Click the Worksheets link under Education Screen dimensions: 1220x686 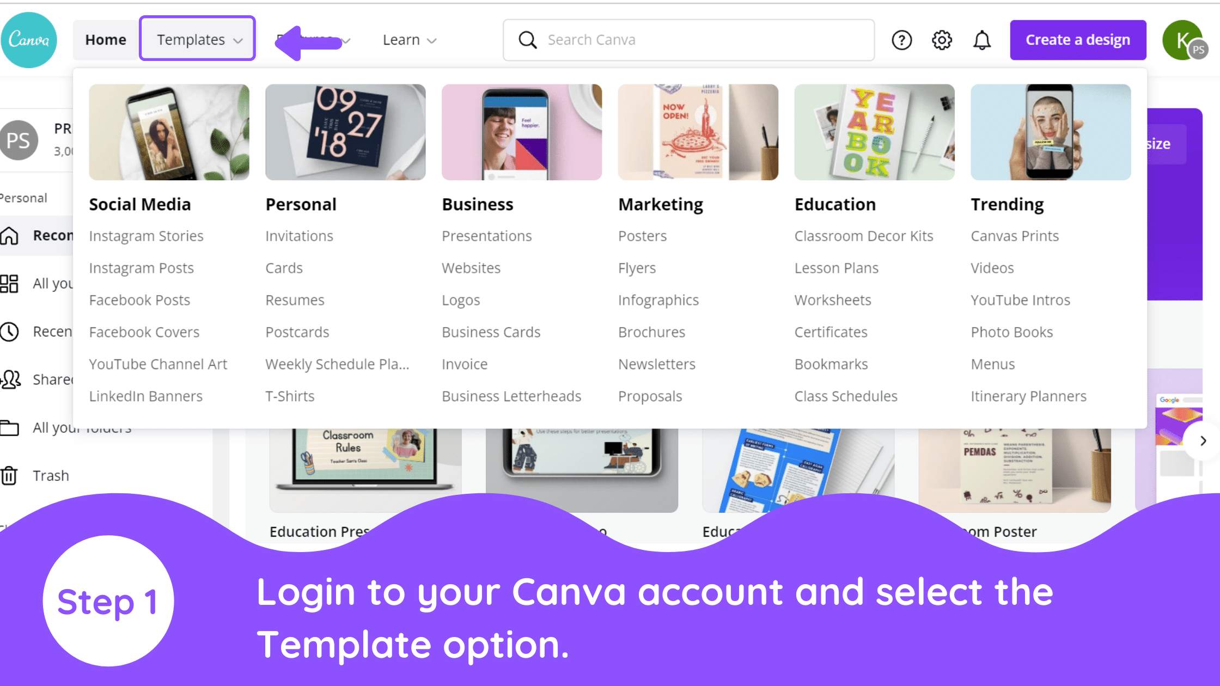pyautogui.click(x=833, y=300)
